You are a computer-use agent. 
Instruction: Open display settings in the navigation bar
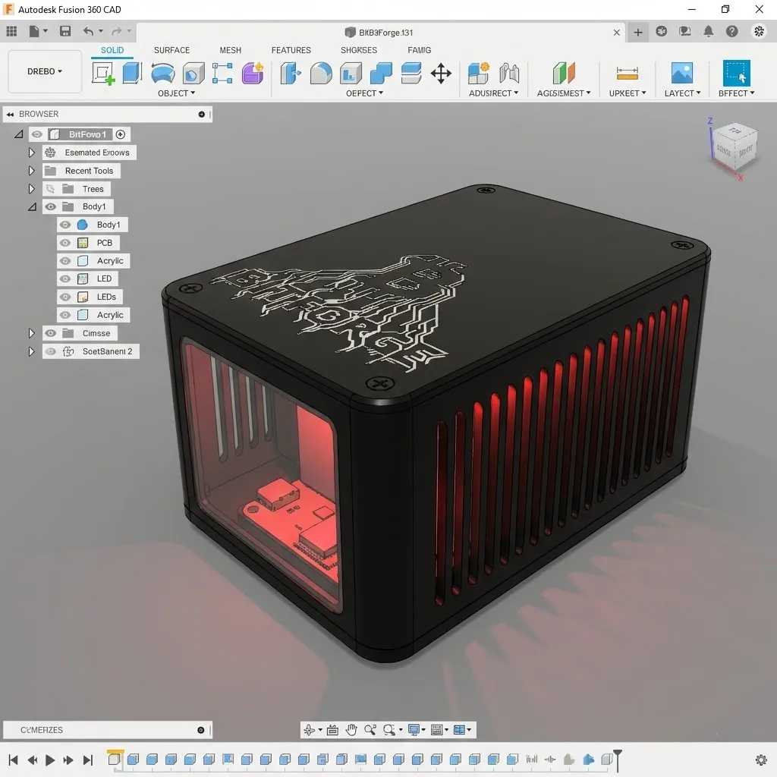413,729
